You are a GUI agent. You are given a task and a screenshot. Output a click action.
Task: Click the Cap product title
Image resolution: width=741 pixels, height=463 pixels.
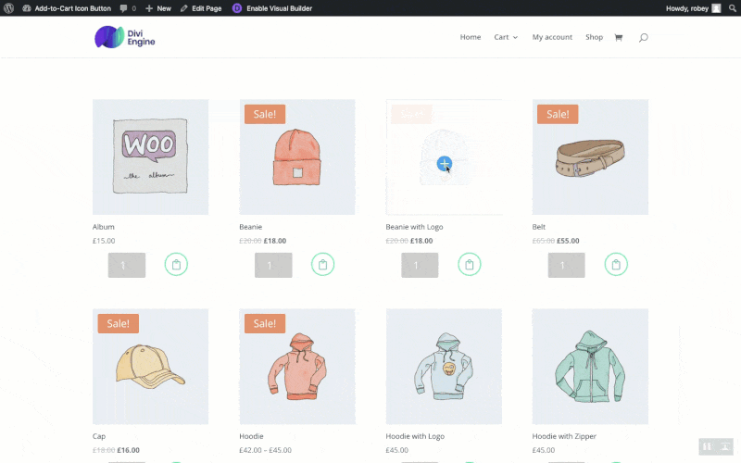tap(99, 436)
